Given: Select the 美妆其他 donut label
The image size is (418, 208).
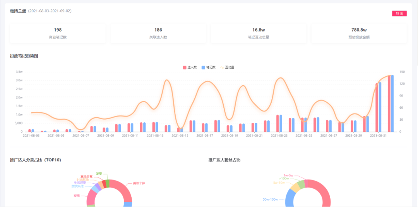Looking at the screenshot, I should (x=77, y=186).
